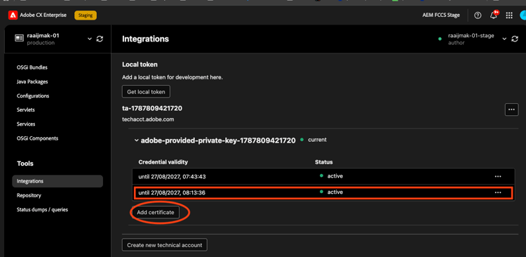Open the apps grid switcher
Image resolution: width=526 pixels, height=257 pixels.
pos(509,15)
